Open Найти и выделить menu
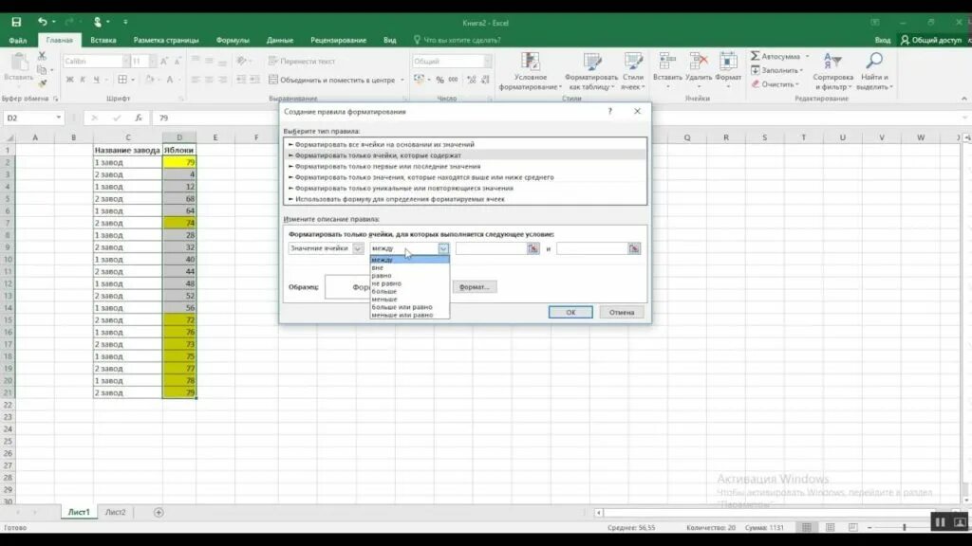Image resolution: width=972 pixels, height=546 pixels. (x=874, y=72)
